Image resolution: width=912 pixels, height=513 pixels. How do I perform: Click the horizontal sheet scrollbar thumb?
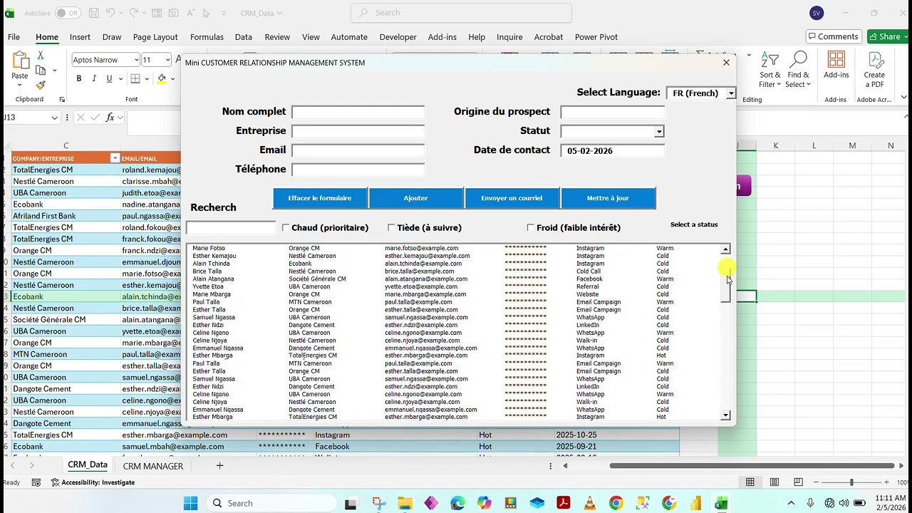click(x=752, y=465)
